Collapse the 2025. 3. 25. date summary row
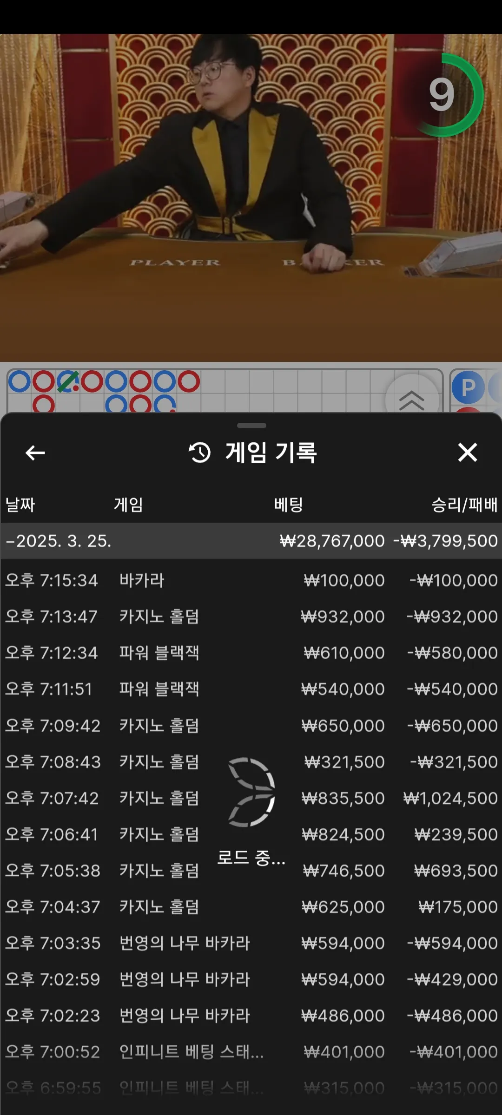 pyautogui.click(x=251, y=541)
